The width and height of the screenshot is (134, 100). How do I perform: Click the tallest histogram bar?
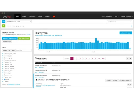(96, 44)
